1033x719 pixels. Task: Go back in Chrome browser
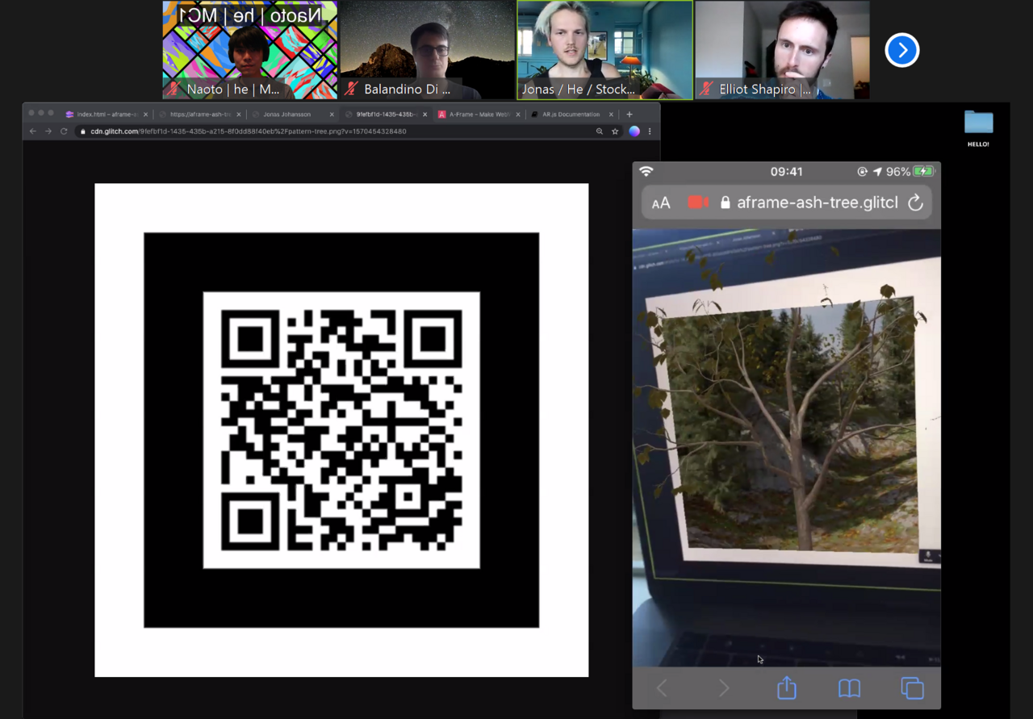(x=33, y=132)
